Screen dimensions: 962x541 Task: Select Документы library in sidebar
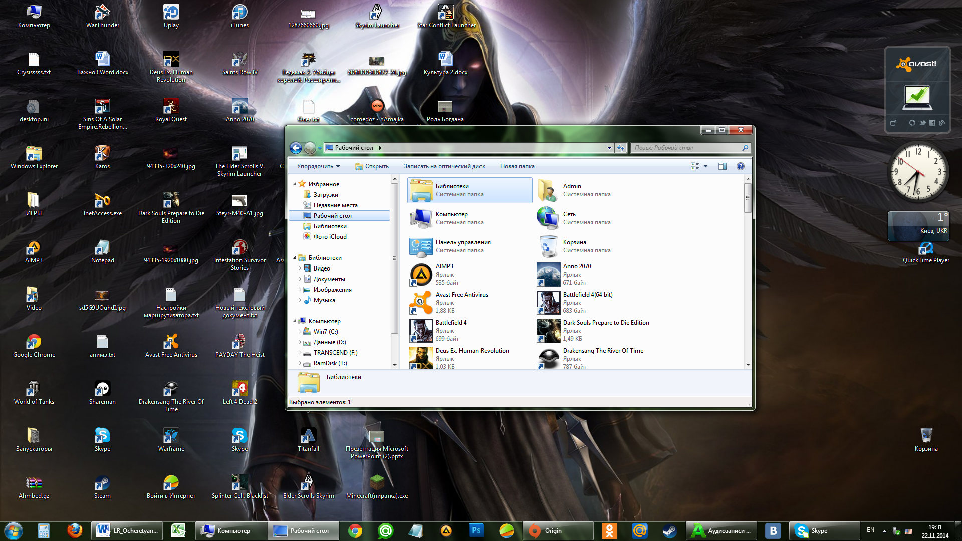(x=329, y=279)
